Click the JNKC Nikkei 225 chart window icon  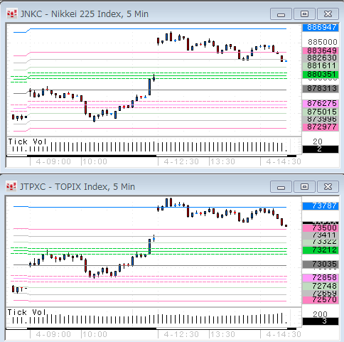pyautogui.click(x=11, y=14)
